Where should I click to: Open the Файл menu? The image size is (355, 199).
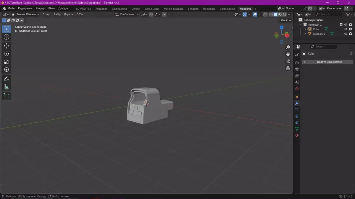coord(12,9)
